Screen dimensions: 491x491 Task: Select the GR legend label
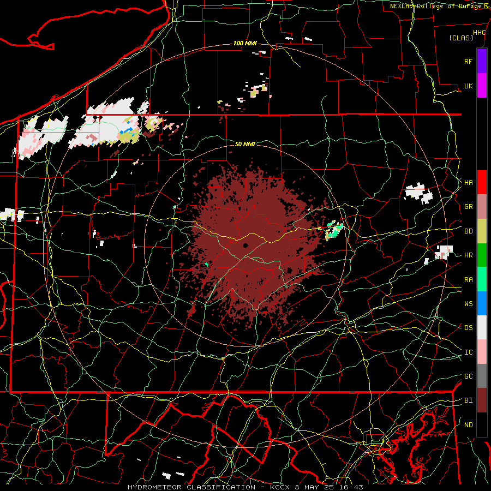(x=468, y=207)
